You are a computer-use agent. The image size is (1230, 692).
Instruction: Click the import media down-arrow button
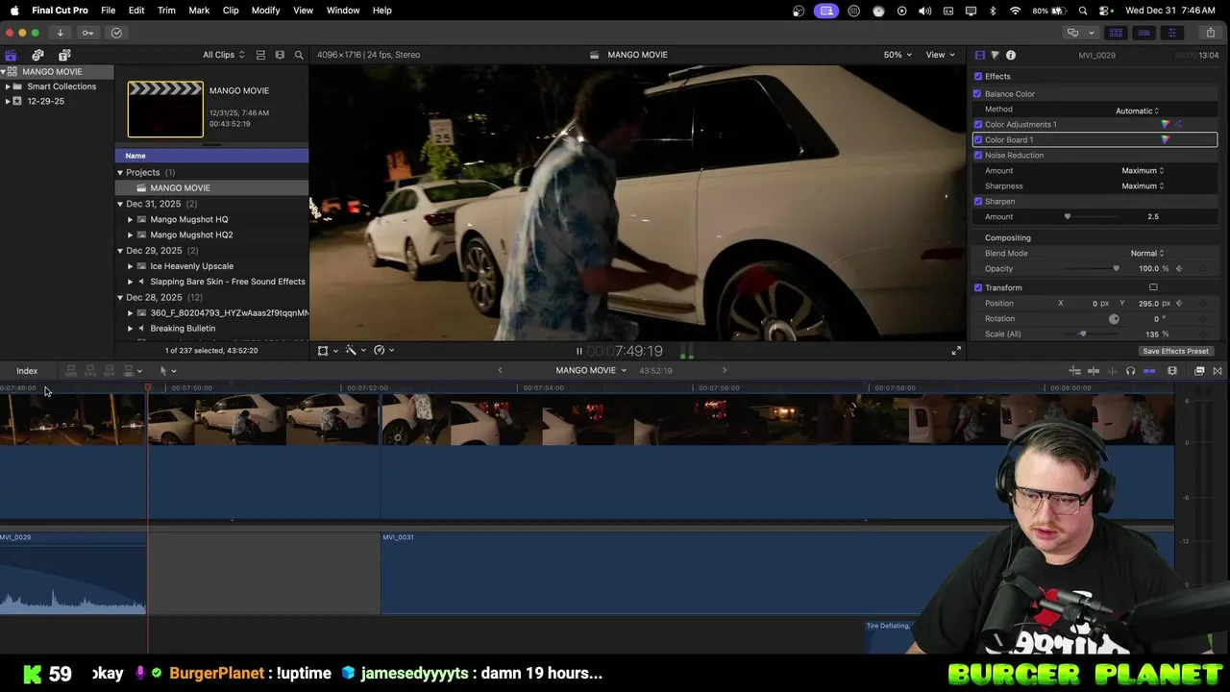[60, 33]
